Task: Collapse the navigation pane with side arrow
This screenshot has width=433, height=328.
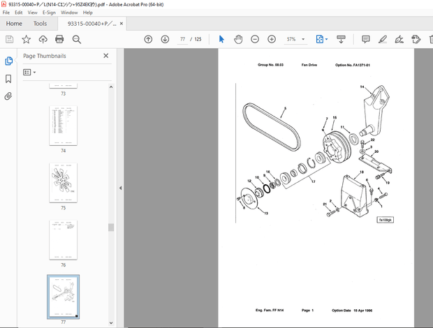Action: (120, 188)
